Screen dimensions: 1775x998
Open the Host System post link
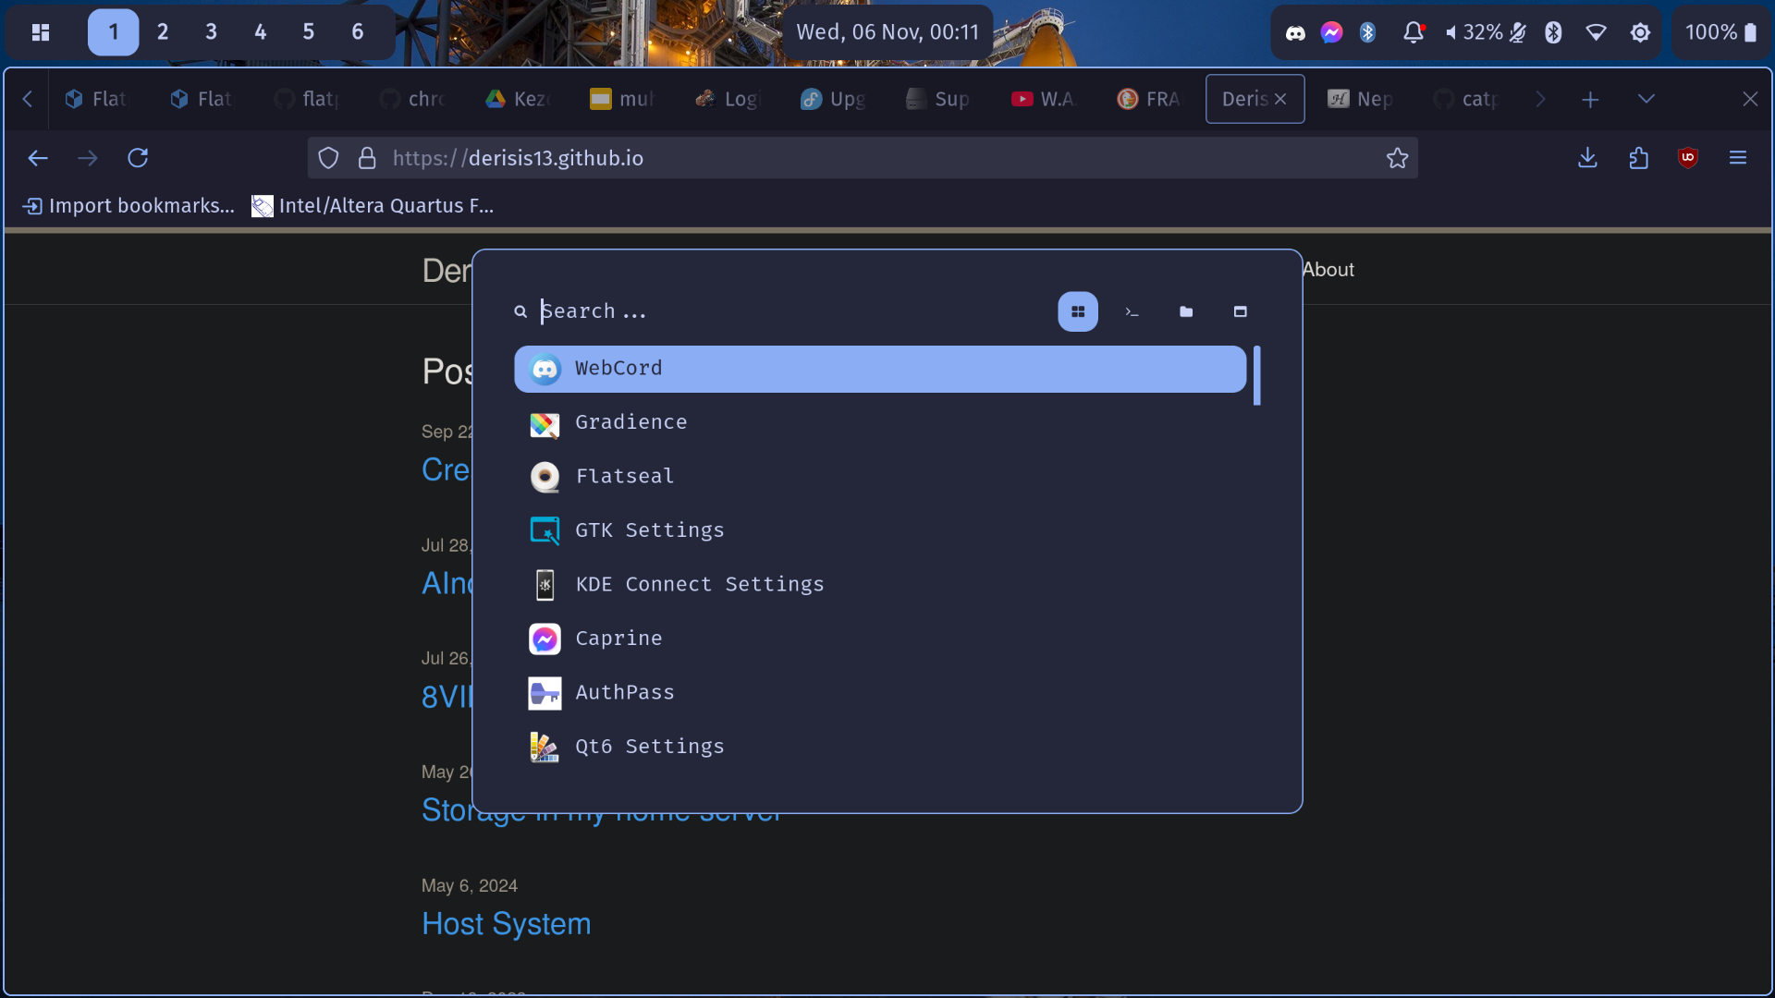[506, 924]
